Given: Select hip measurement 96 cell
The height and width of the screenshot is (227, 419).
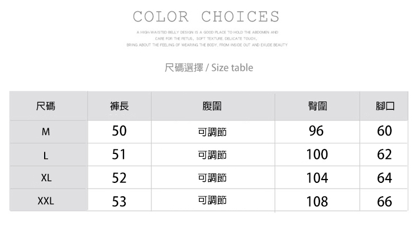Looking at the screenshot, I should tap(316, 132).
